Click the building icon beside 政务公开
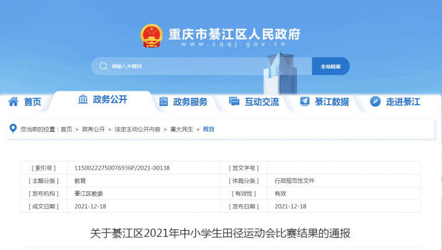 tap(83, 99)
